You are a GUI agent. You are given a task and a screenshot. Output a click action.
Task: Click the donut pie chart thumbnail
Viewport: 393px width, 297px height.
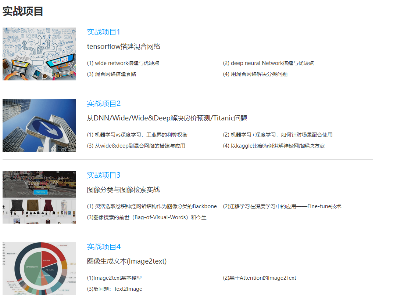(39, 269)
